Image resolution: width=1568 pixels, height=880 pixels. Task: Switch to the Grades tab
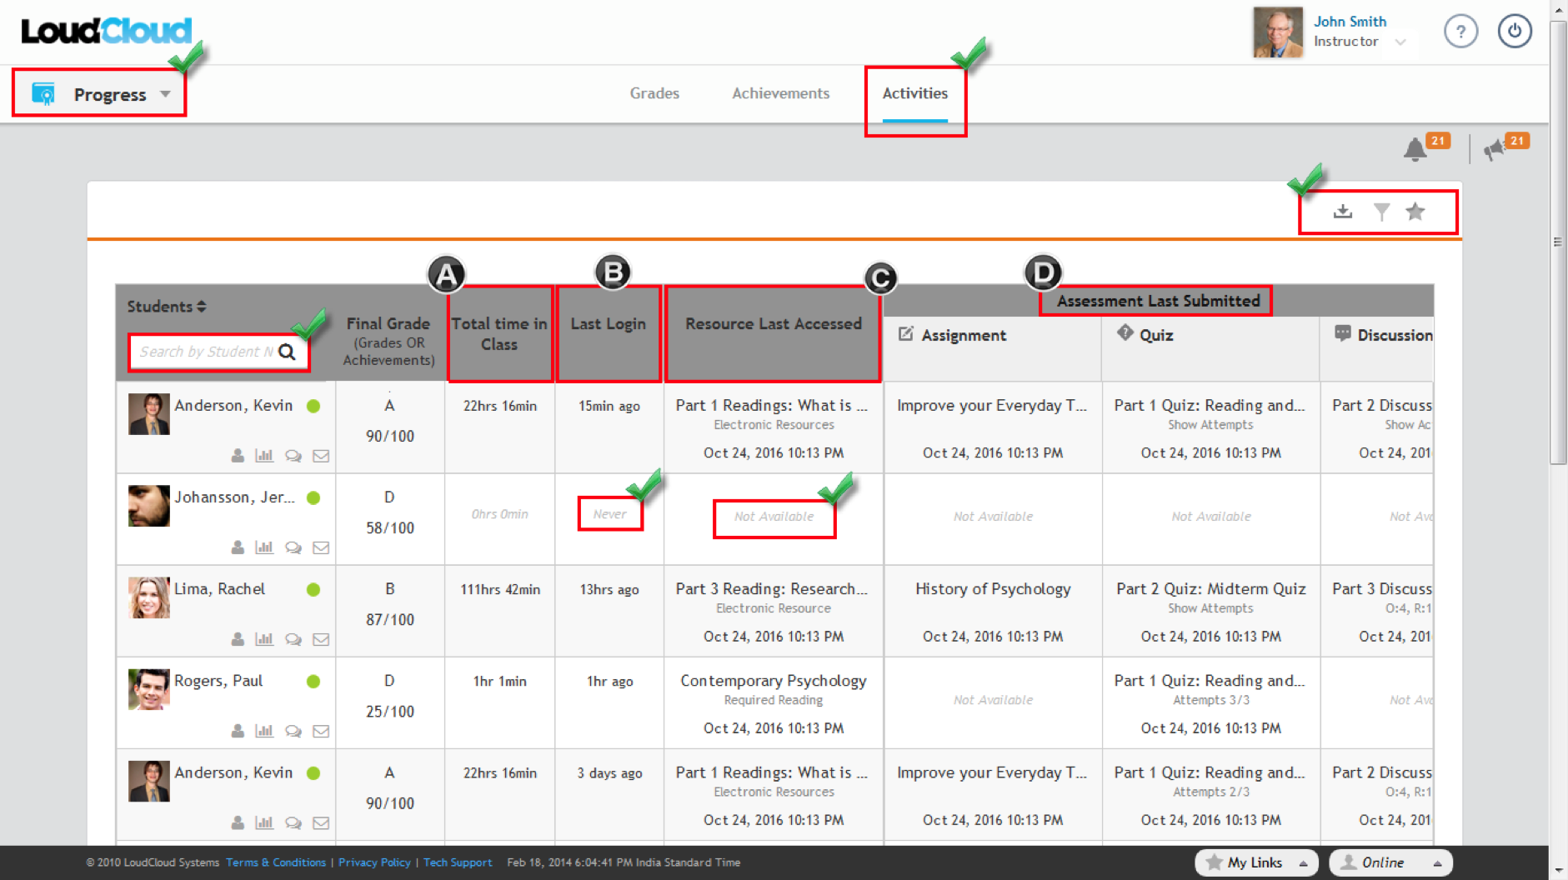pos(654,93)
